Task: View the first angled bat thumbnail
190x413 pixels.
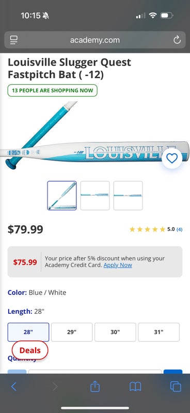Action: [62, 196]
